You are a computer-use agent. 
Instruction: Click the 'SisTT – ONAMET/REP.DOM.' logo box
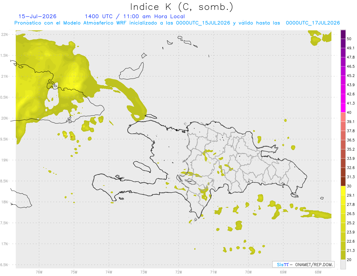(303, 264)
